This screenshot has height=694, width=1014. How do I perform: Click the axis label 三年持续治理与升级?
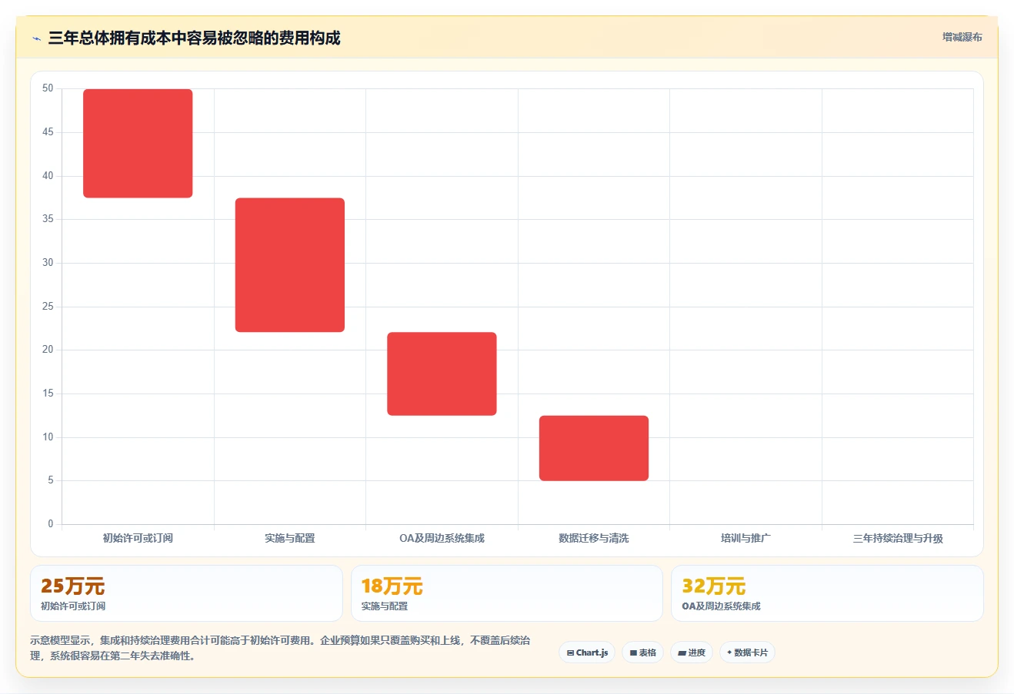pyautogui.click(x=898, y=538)
